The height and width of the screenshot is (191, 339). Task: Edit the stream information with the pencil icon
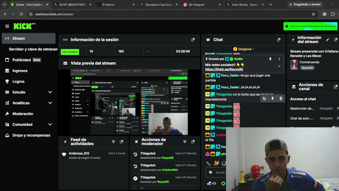(x=328, y=40)
